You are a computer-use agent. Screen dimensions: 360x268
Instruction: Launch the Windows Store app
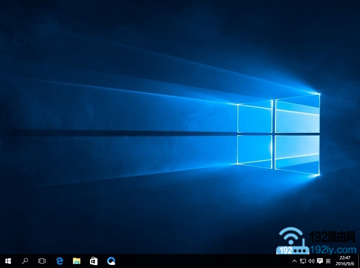click(94, 261)
